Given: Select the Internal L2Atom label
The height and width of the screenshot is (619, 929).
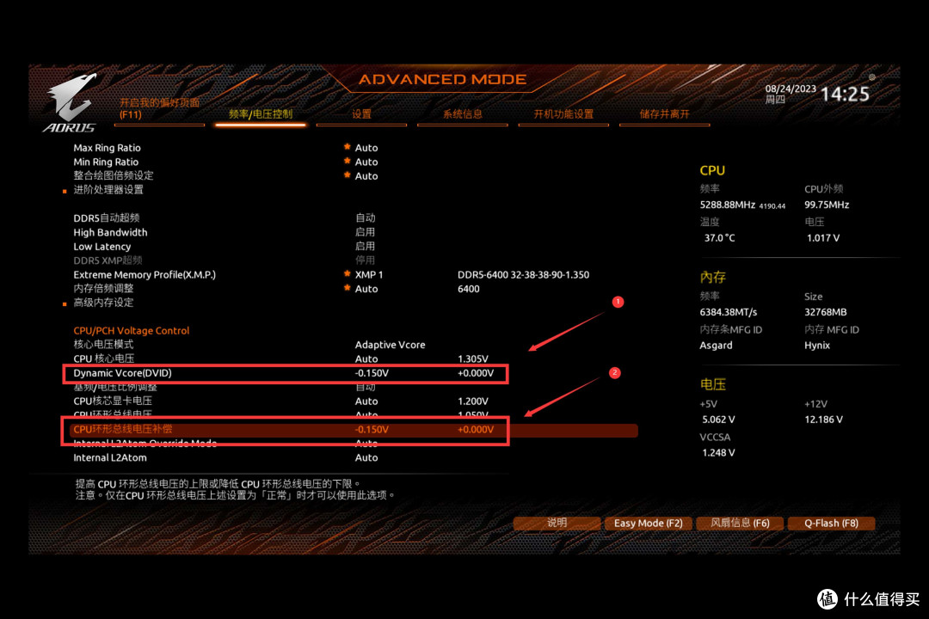Looking at the screenshot, I should 110,458.
